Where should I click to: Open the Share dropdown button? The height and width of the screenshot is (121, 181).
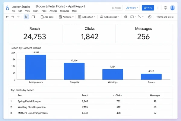(132, 8)
